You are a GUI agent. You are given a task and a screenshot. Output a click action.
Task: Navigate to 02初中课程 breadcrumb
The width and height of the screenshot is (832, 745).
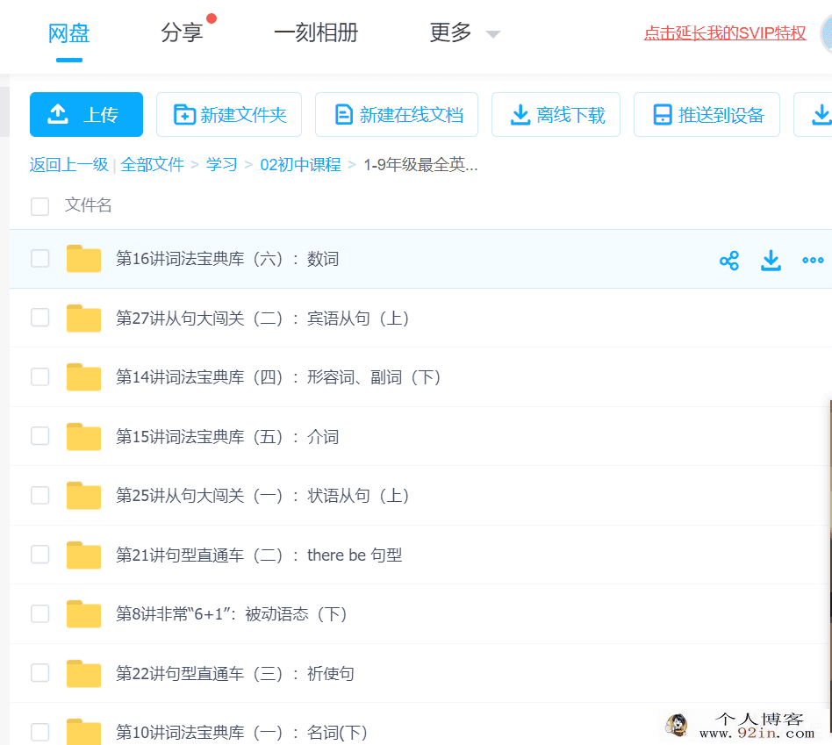pyautogui.click(x=300, y=165)
